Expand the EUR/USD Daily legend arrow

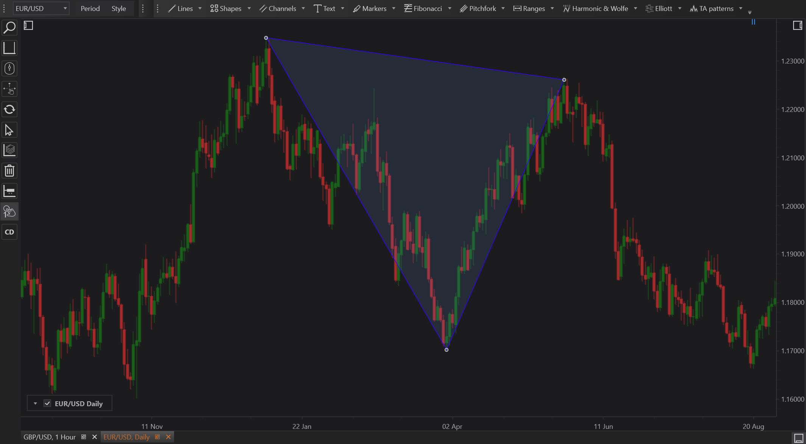[x=35, y=404]
